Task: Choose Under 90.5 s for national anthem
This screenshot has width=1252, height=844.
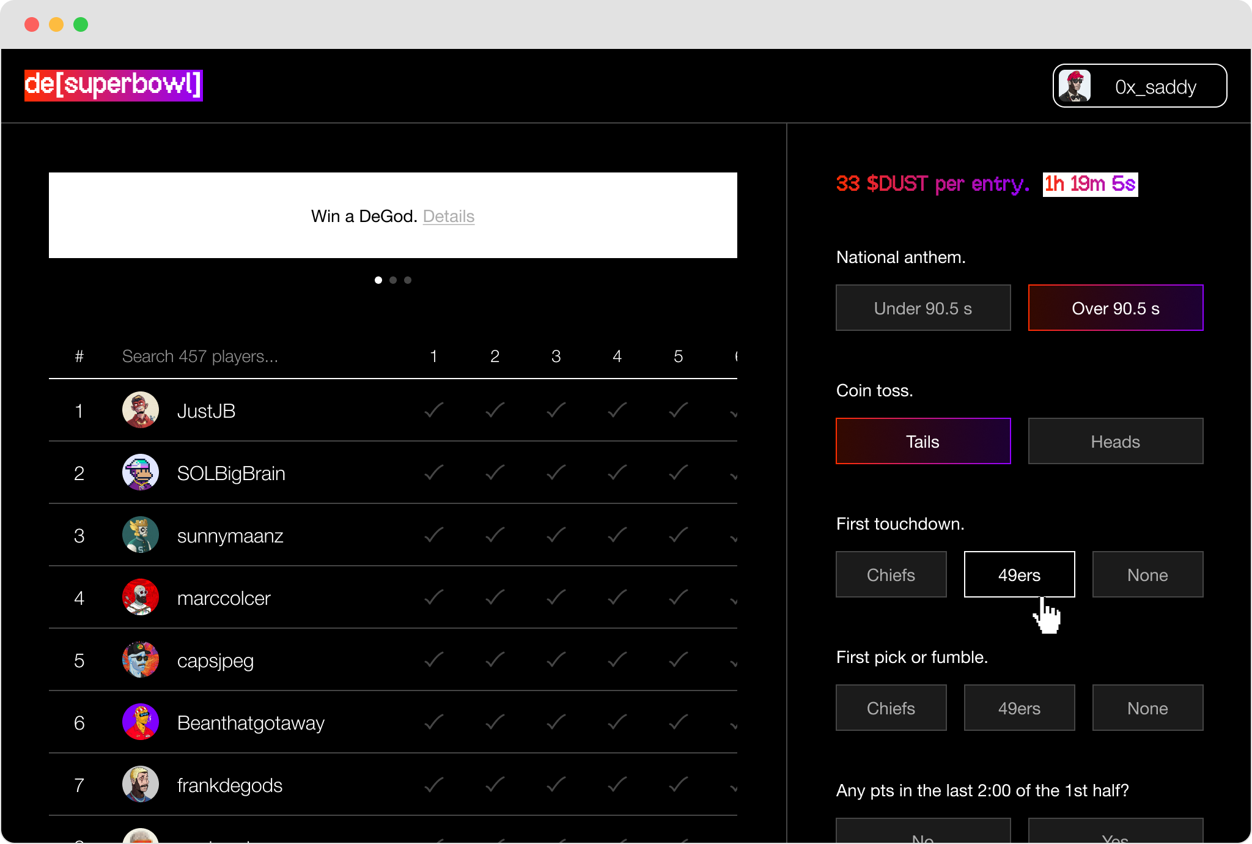Action: point(923,308)
